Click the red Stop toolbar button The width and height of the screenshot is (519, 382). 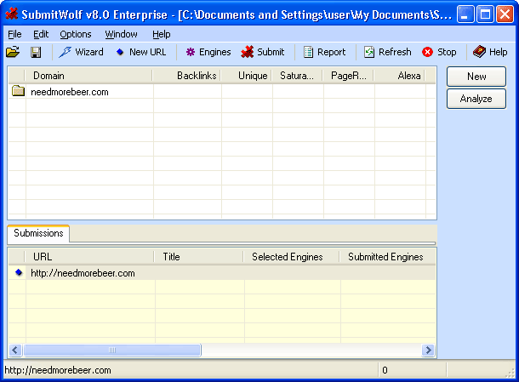pos(439,52)
